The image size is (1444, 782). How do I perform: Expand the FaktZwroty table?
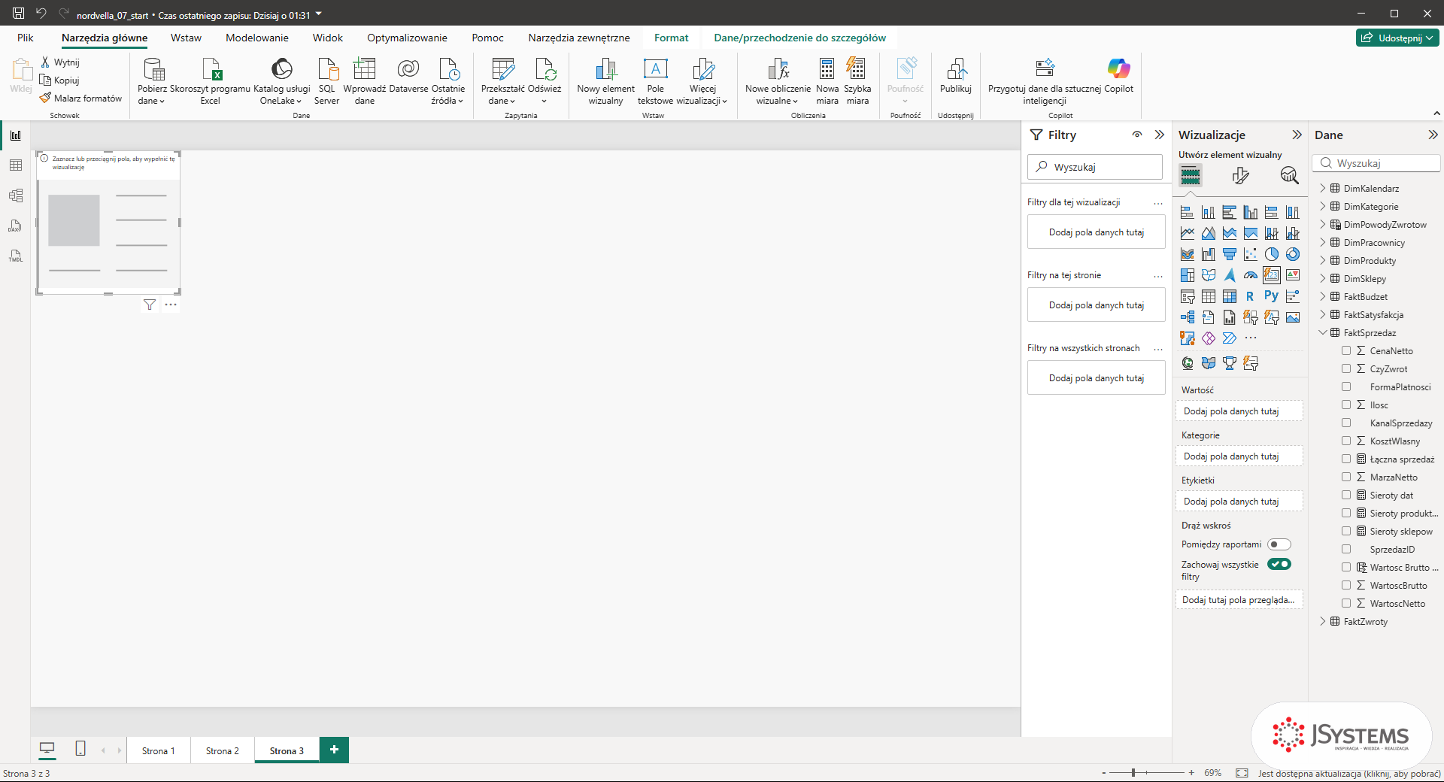click(1323, 621)
